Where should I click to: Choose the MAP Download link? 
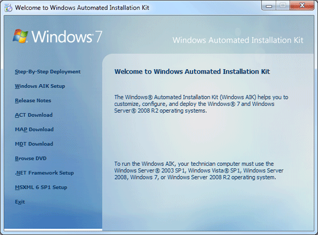tap(35, 130)
